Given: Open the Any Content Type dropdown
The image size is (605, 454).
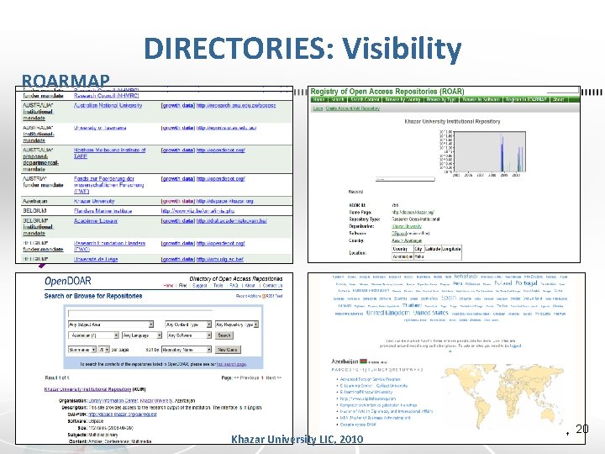Looking at the screenshot, I should (188, 325).
